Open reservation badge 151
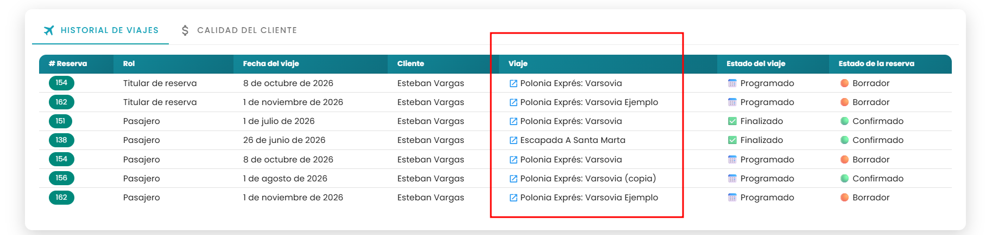Viewport: 986px width, 235px height. click(x=60, y=121)
